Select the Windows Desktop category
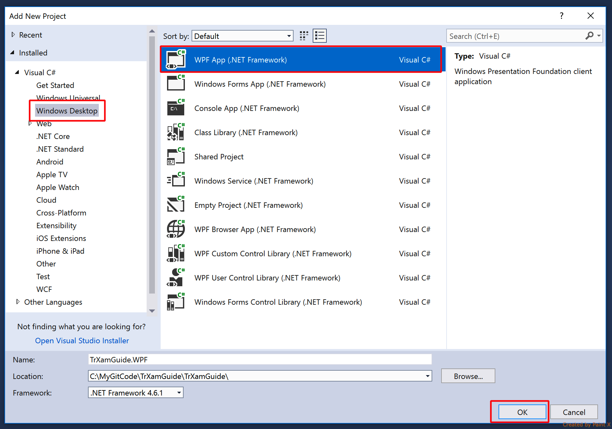 (x=67, y=111)
